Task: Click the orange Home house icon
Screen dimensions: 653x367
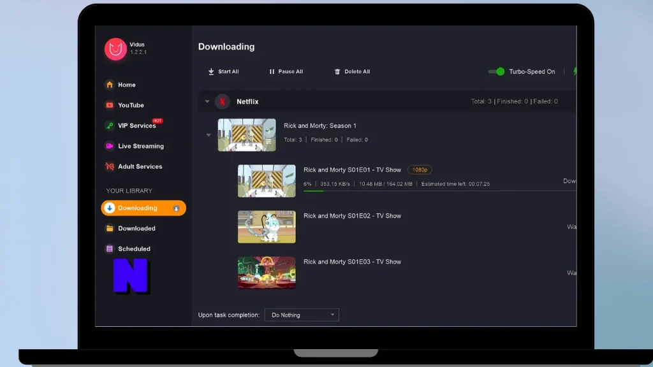Action: (110, 85)
